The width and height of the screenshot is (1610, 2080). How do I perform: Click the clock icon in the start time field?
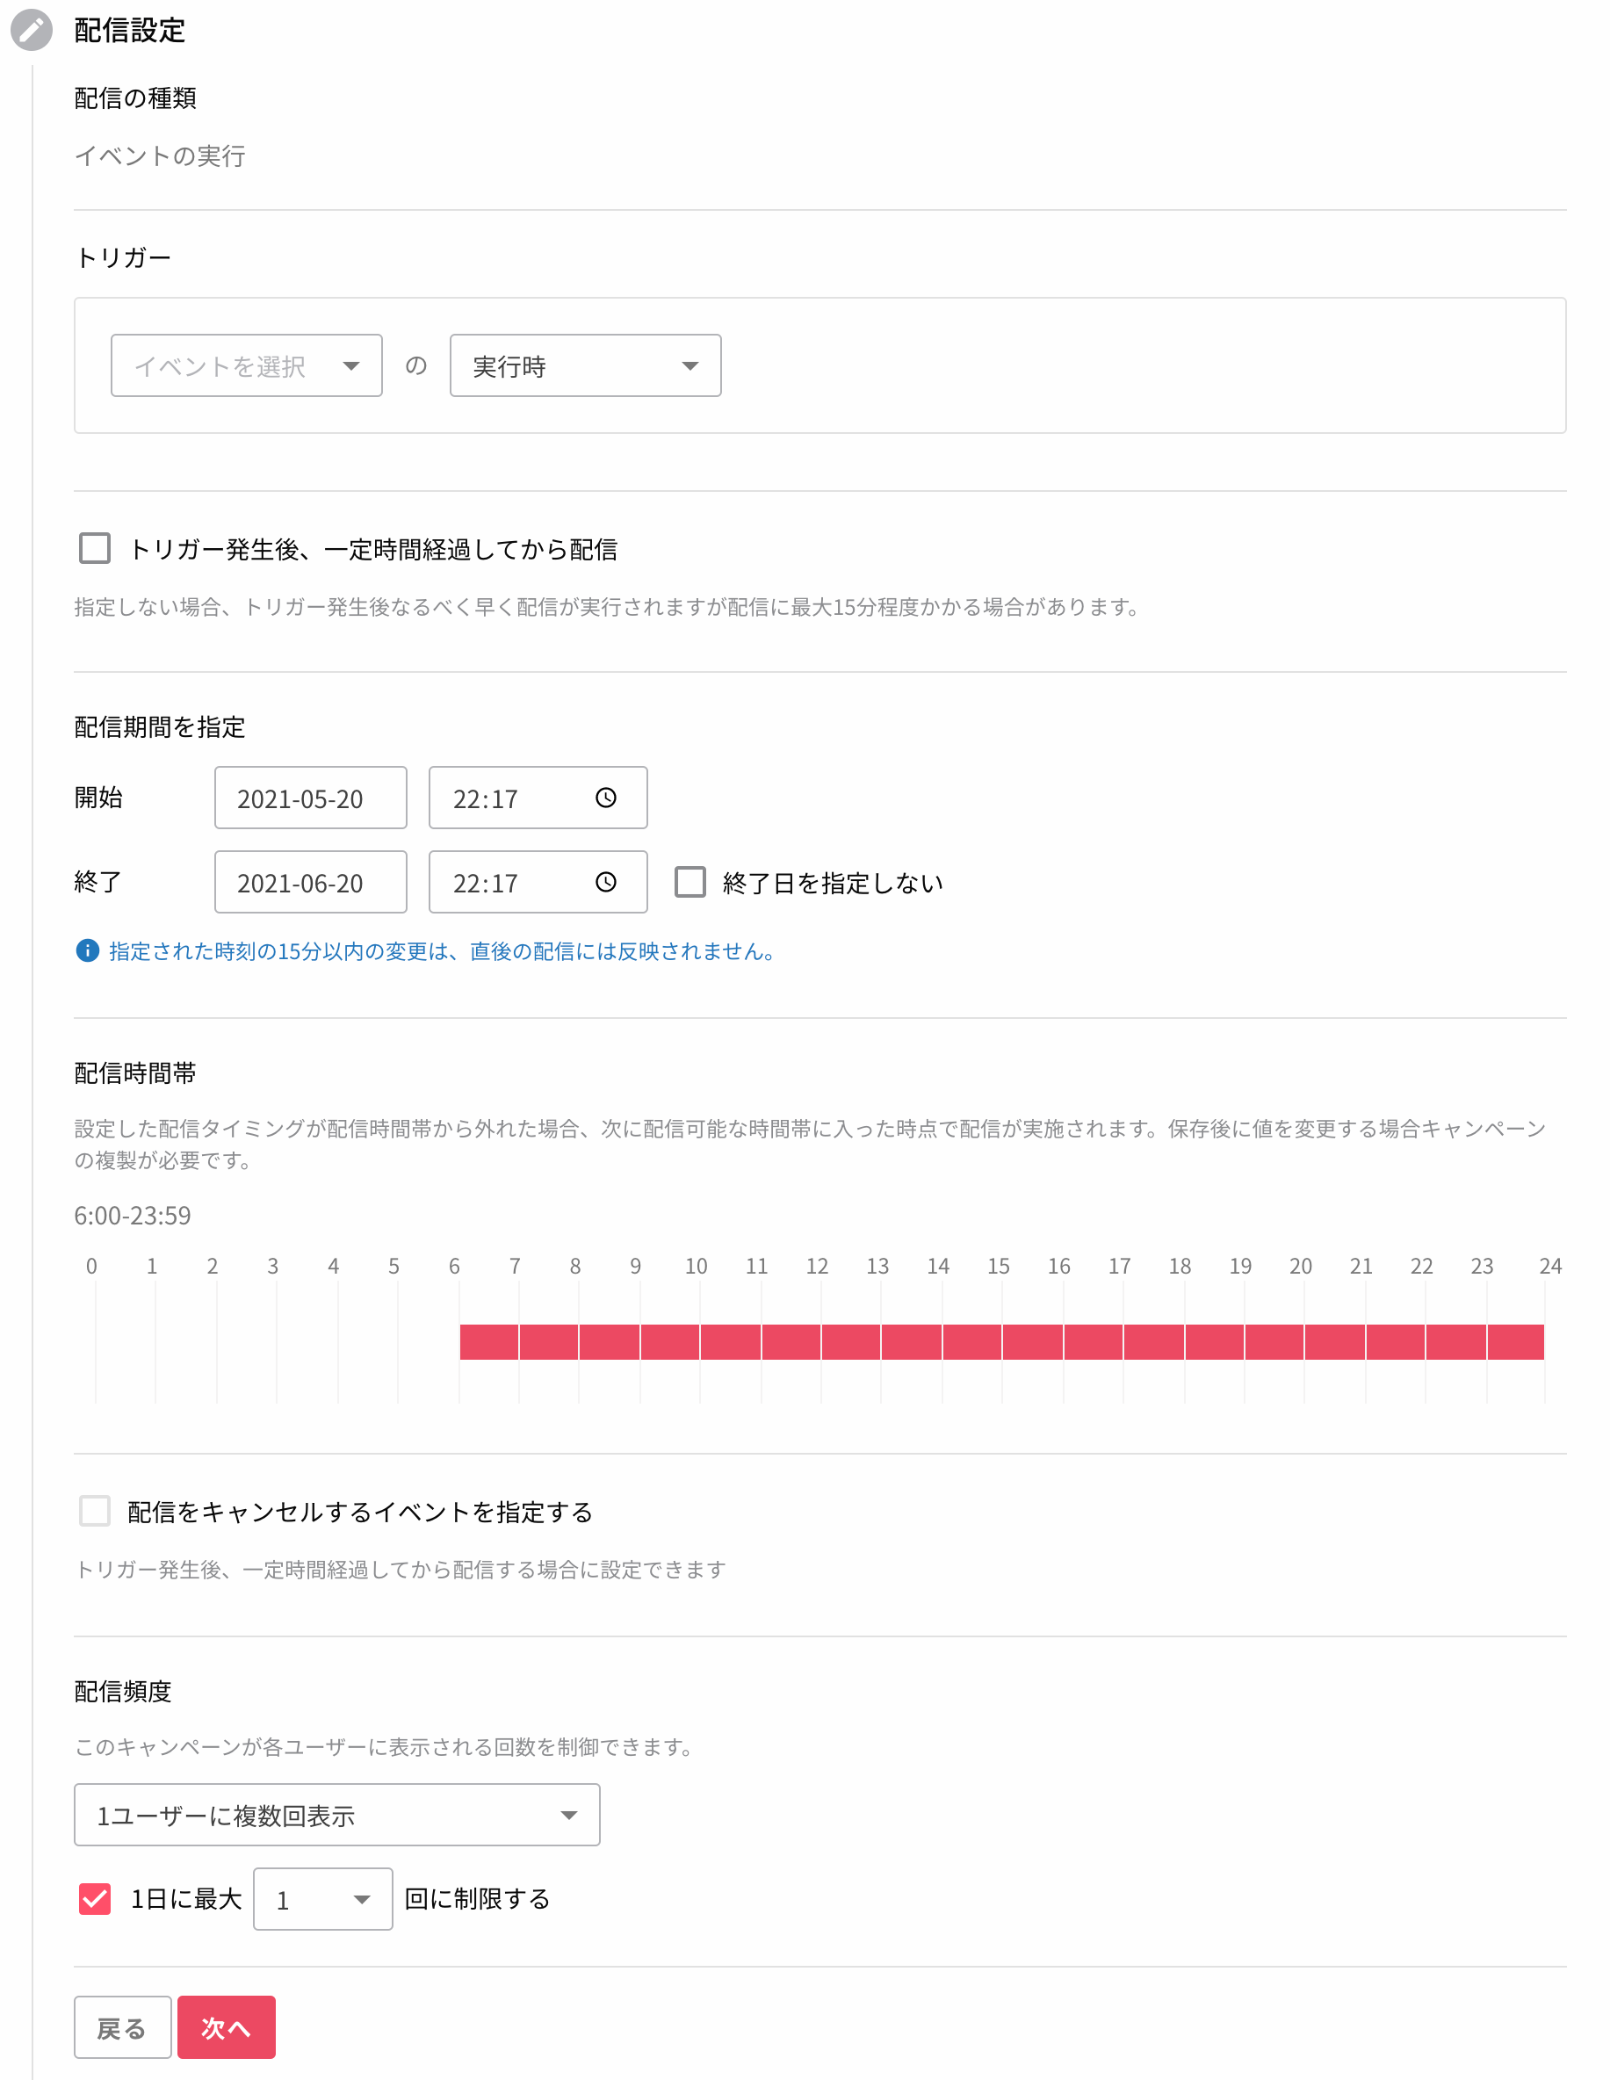point(605,798)
